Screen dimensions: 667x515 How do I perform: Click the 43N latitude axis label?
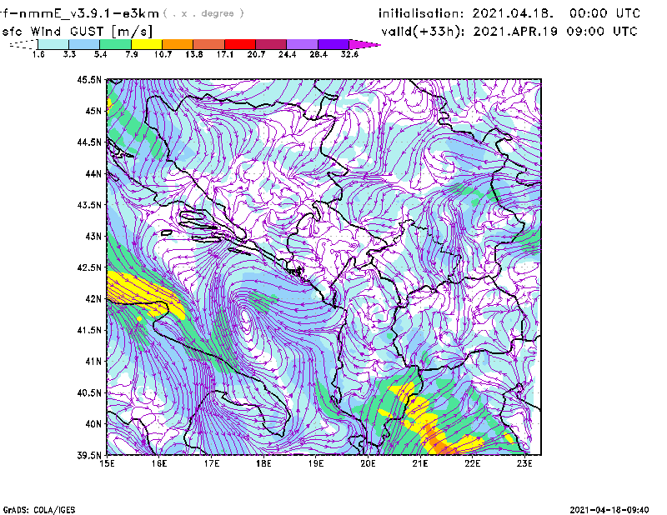(x=93, y=236)
